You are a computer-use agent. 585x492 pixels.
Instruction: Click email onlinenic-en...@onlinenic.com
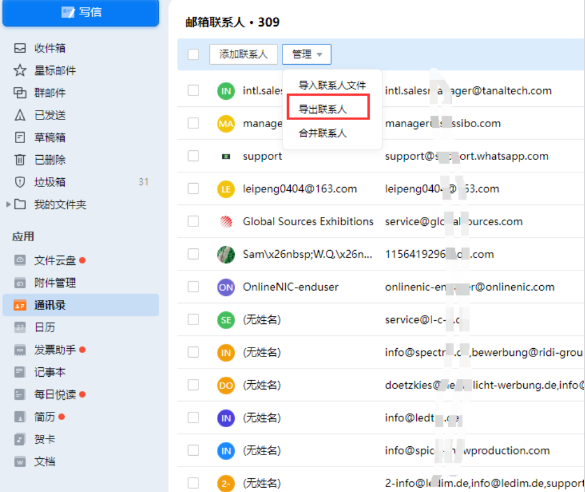(470, 287)
